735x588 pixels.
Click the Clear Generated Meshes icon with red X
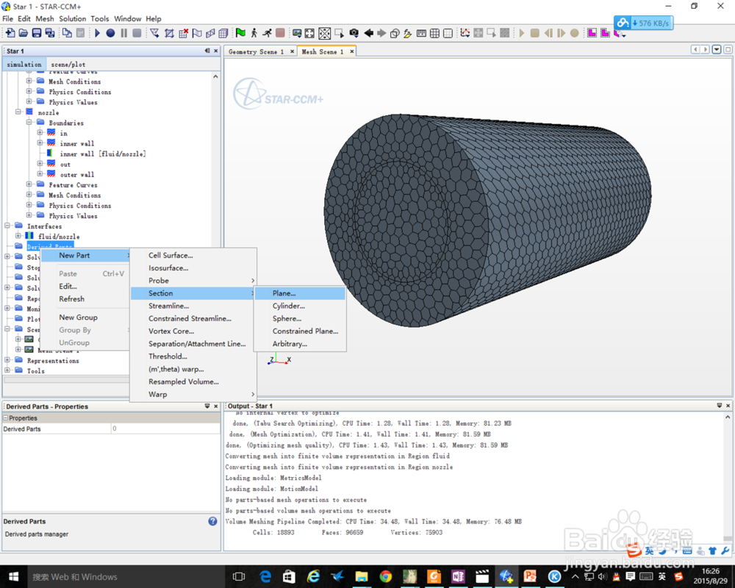click(183, 33)
